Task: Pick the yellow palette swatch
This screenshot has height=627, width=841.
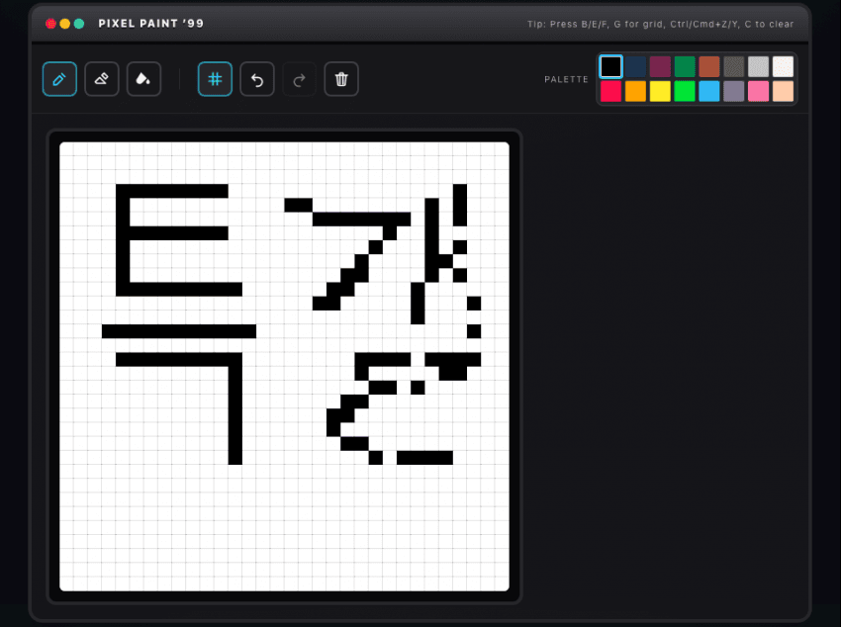Action: pyautogui.click(x=660, y=91)
